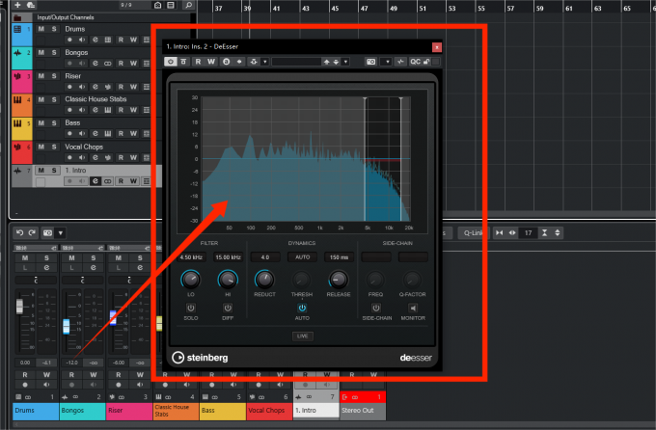Bypass the DeEsser plugin

point(183,62)
